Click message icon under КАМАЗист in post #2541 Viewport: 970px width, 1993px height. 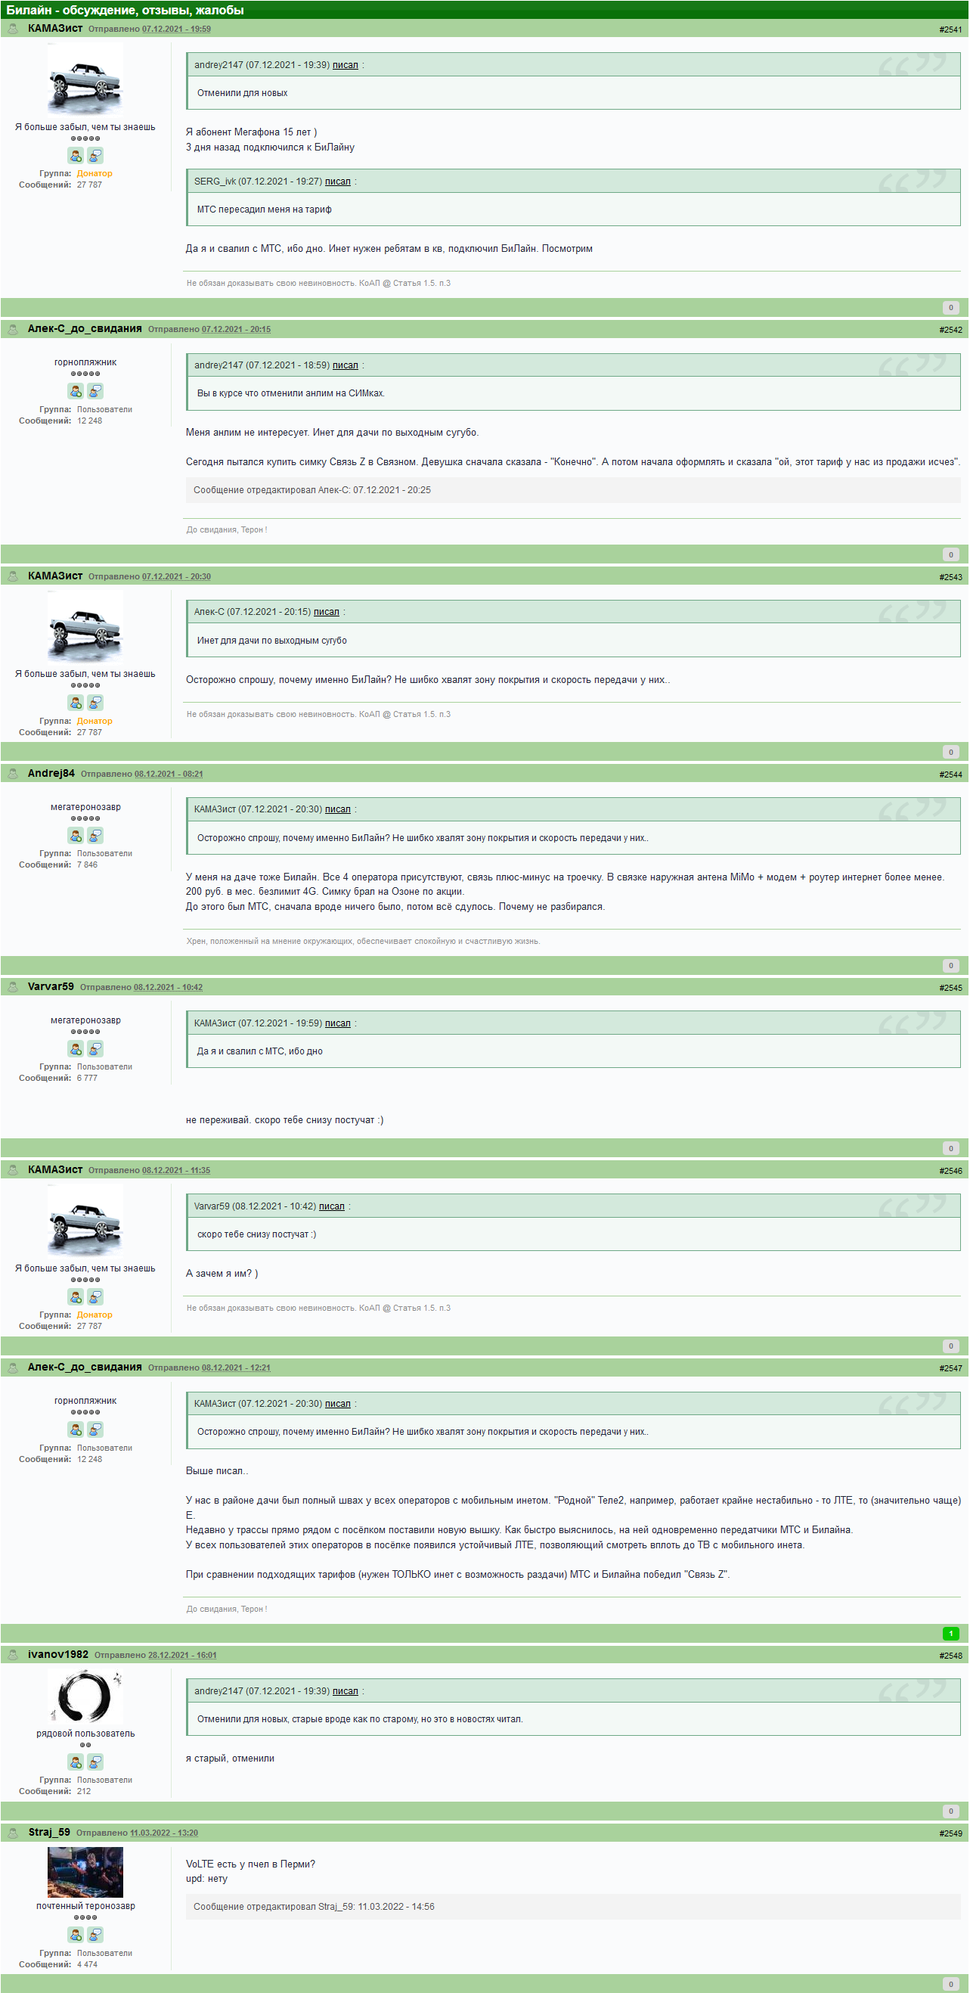pos(95,157)
